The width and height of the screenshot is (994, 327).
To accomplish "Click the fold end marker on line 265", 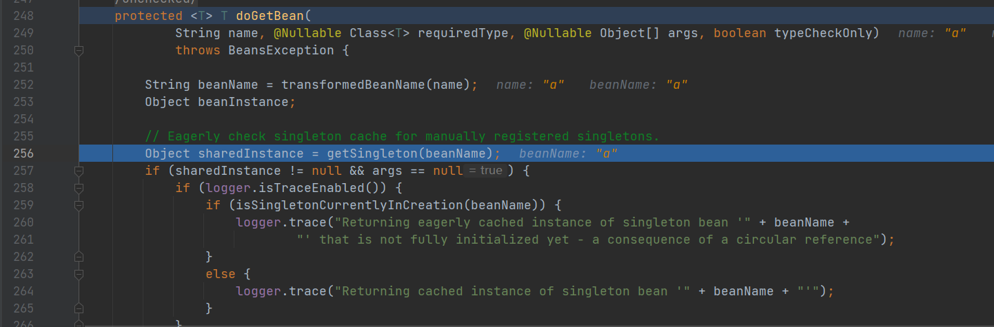I will (x=79, y=308).
